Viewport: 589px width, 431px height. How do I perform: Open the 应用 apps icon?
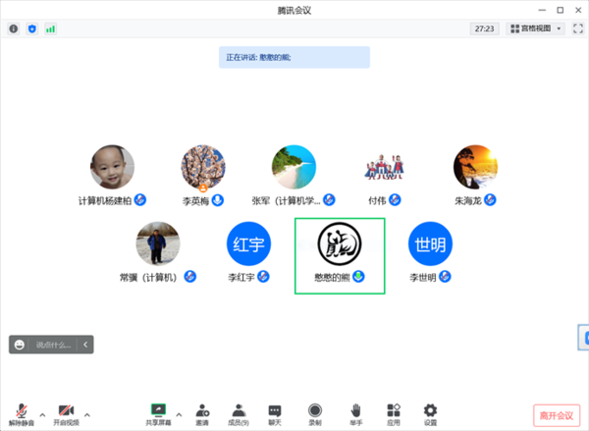tap(394, 414)
